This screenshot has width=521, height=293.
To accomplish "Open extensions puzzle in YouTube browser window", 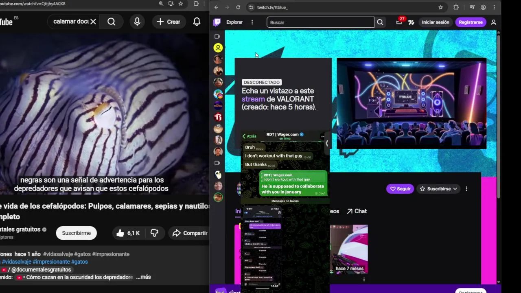I will 196,4.
